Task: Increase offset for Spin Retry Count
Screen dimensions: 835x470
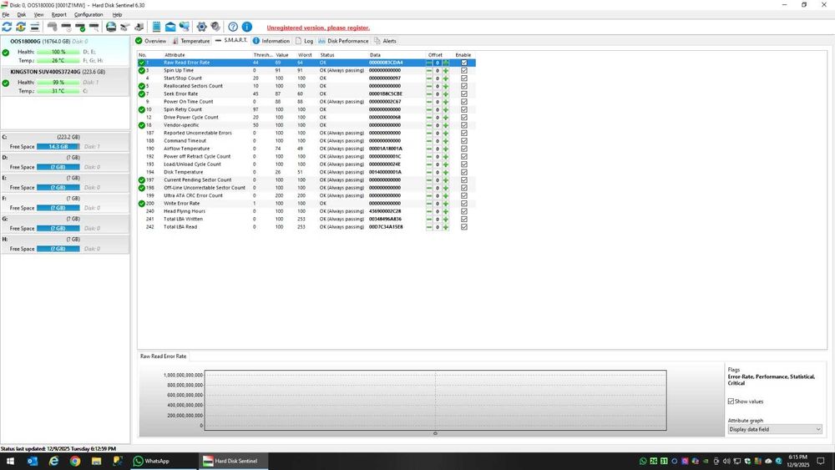Action: point(446,109)
